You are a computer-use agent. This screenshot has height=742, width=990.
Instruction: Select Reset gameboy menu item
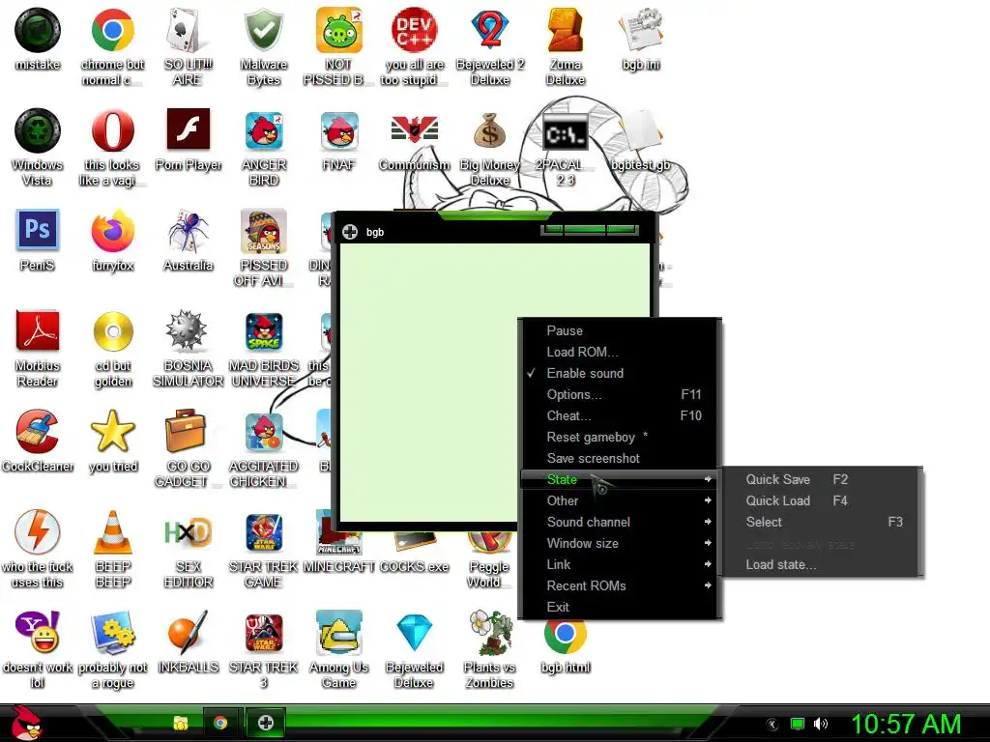(x=618, y=438)
